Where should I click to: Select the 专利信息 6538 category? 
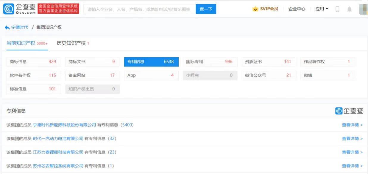point(151,62)
